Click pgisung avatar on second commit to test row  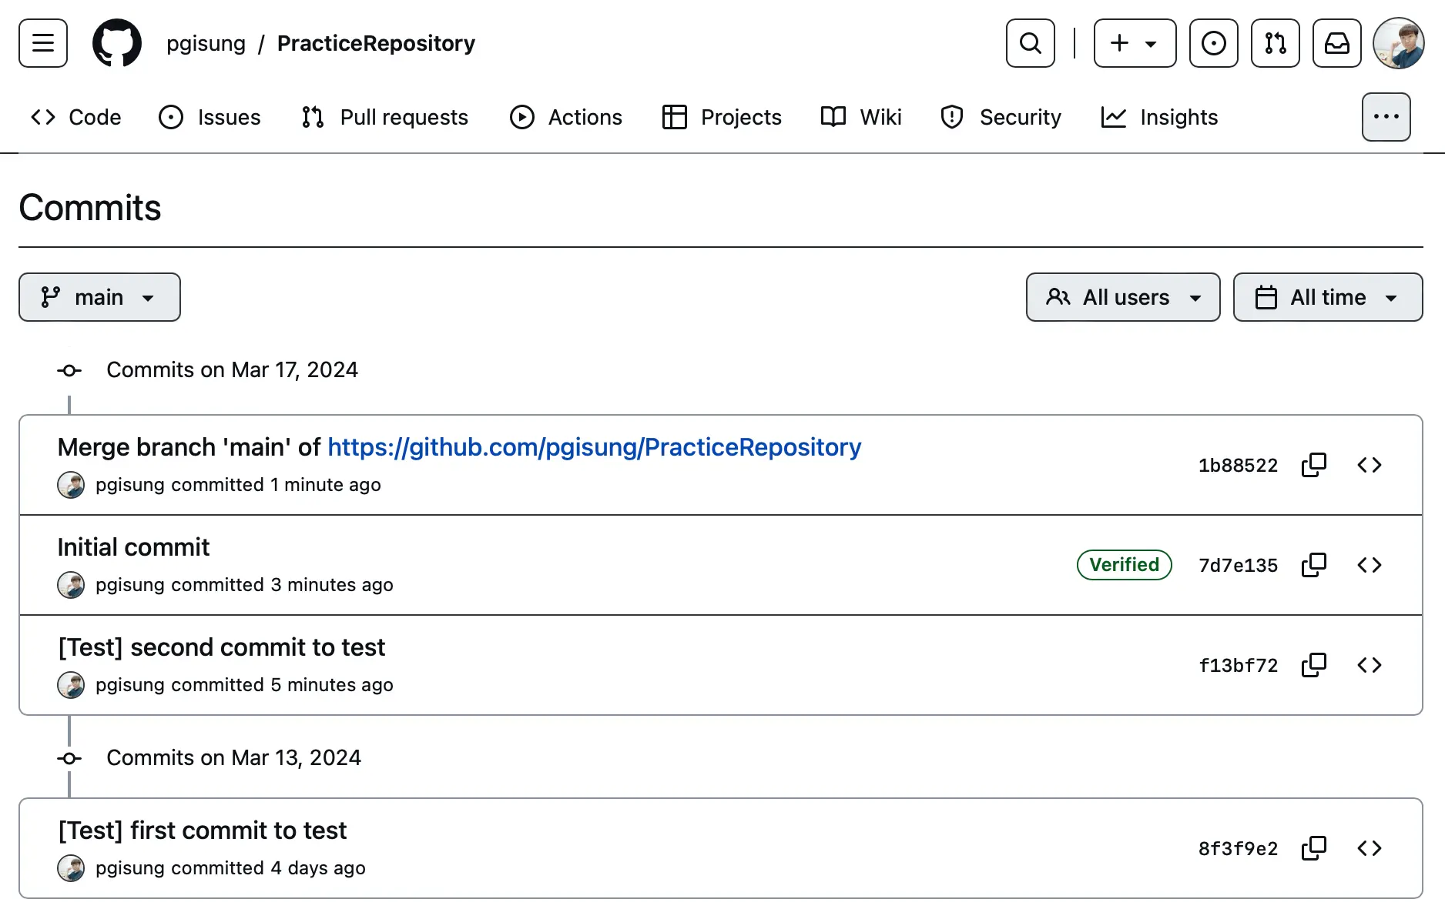pos(71,685)
